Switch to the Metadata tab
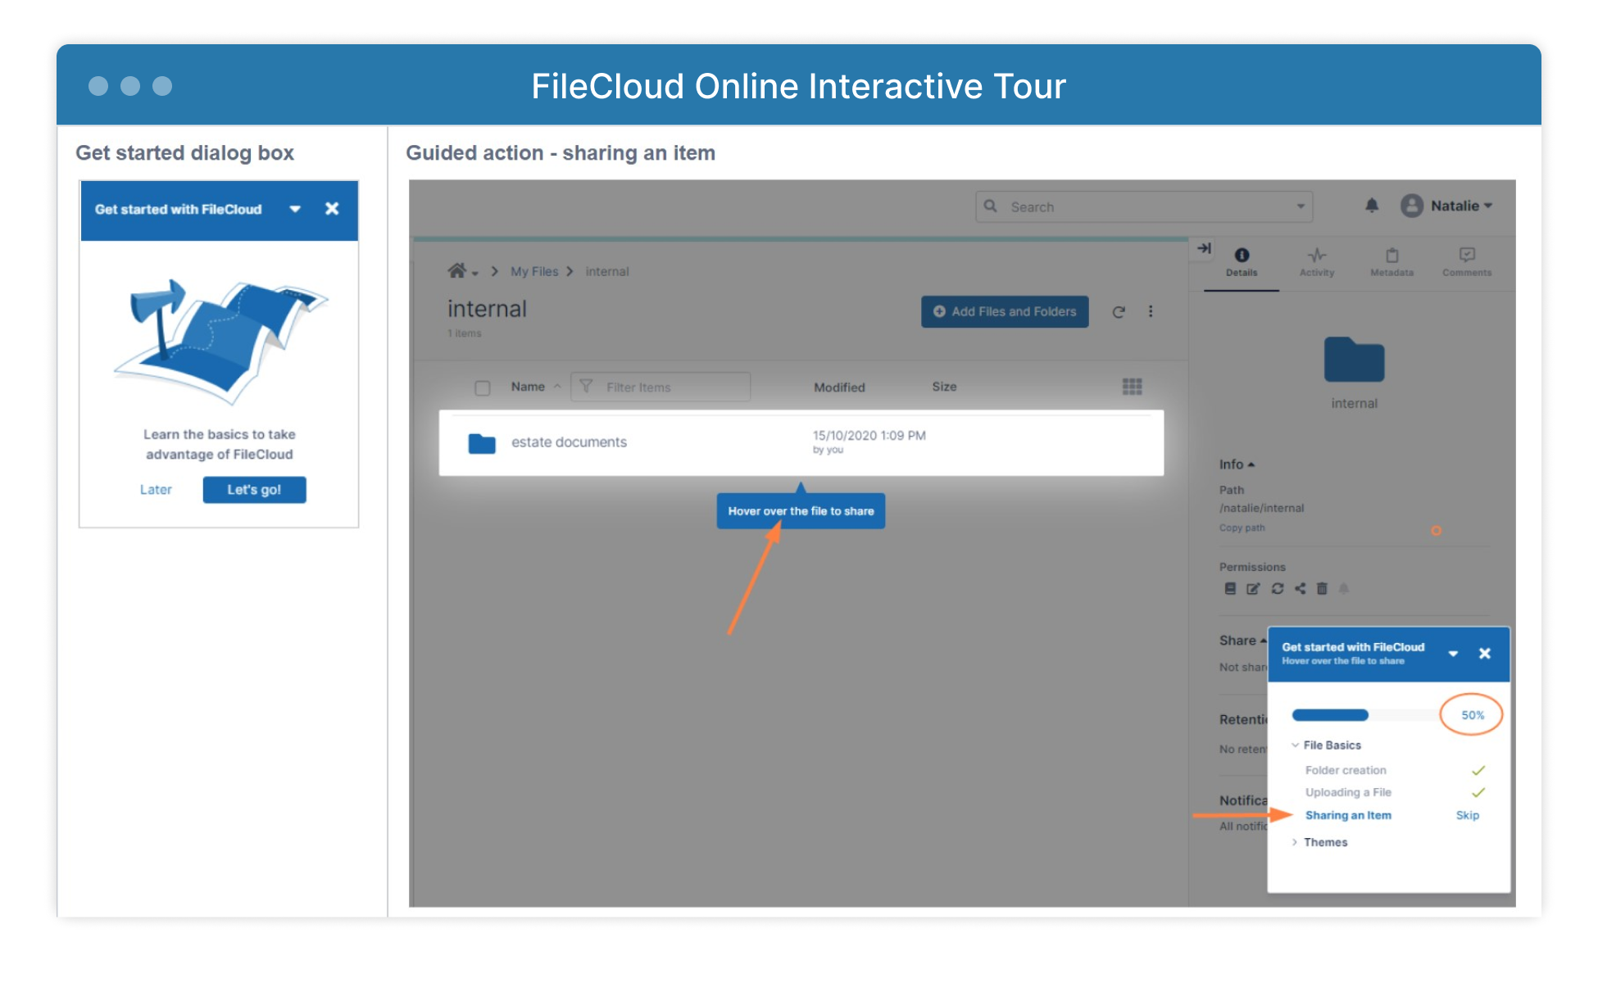Image resolution: width=1598 pixels, height=983 pixels. [x=1391, y=262]
